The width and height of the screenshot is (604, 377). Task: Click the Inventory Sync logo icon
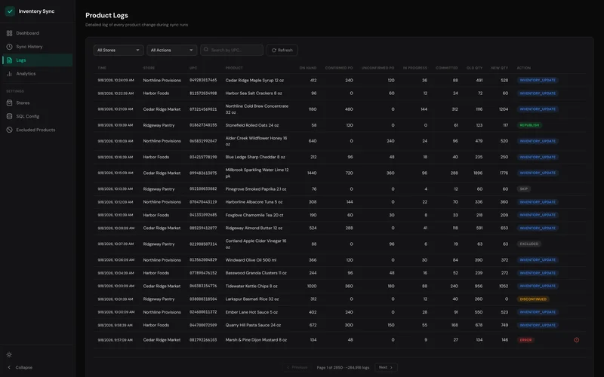10,11
